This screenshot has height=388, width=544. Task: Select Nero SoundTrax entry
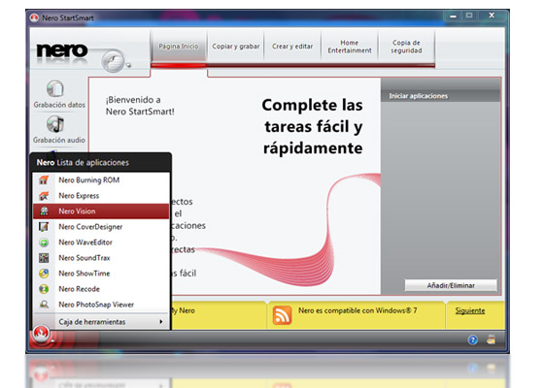tap(101, 258)
